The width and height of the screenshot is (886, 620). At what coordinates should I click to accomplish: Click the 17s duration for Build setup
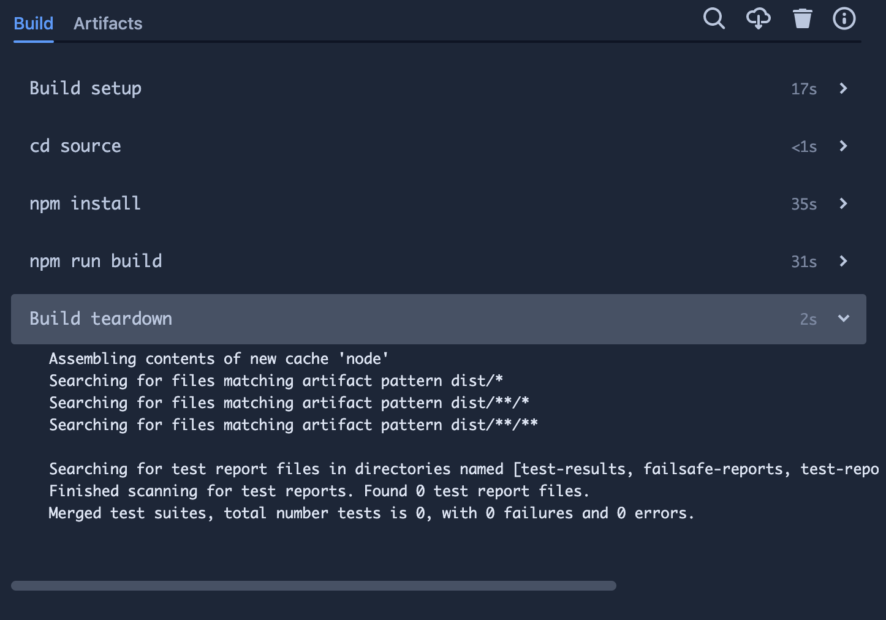804,89
